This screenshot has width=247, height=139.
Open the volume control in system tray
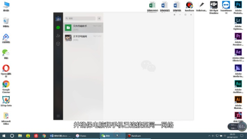click(x=213, y=136)
